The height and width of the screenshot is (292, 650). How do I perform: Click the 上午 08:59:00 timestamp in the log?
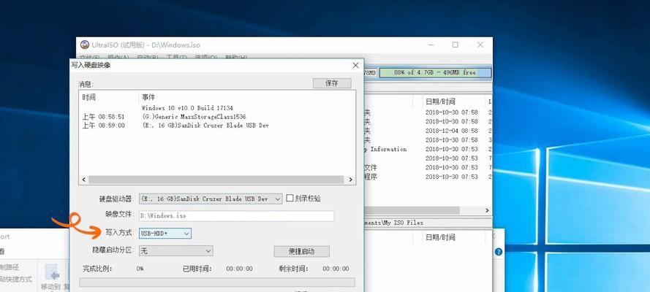tap(103, 126)
